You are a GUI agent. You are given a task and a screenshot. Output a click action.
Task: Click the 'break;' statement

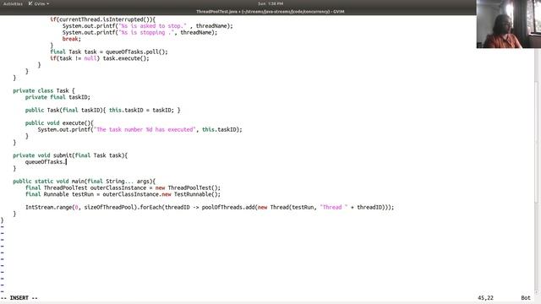tap(71, 39)
